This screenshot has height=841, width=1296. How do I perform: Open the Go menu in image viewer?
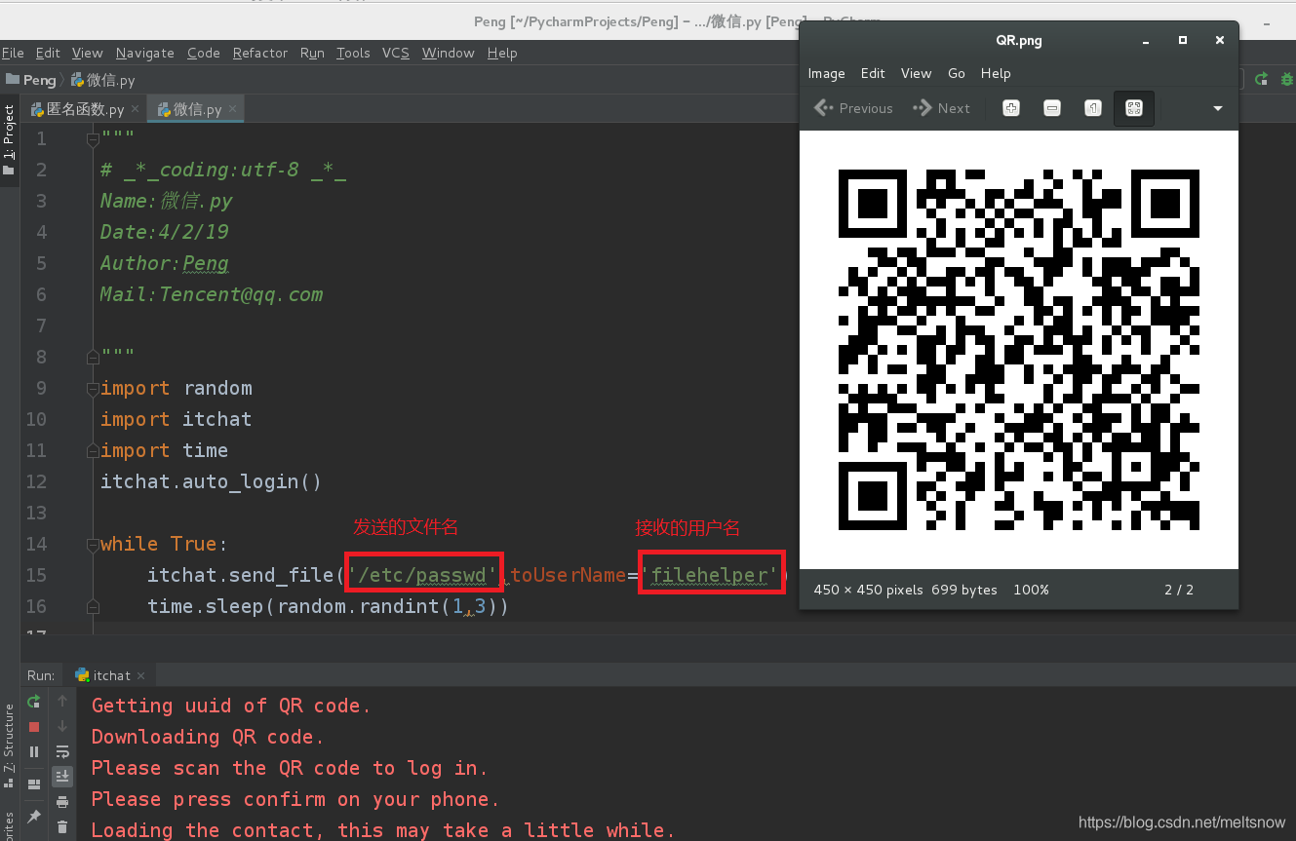pos(957,73)
